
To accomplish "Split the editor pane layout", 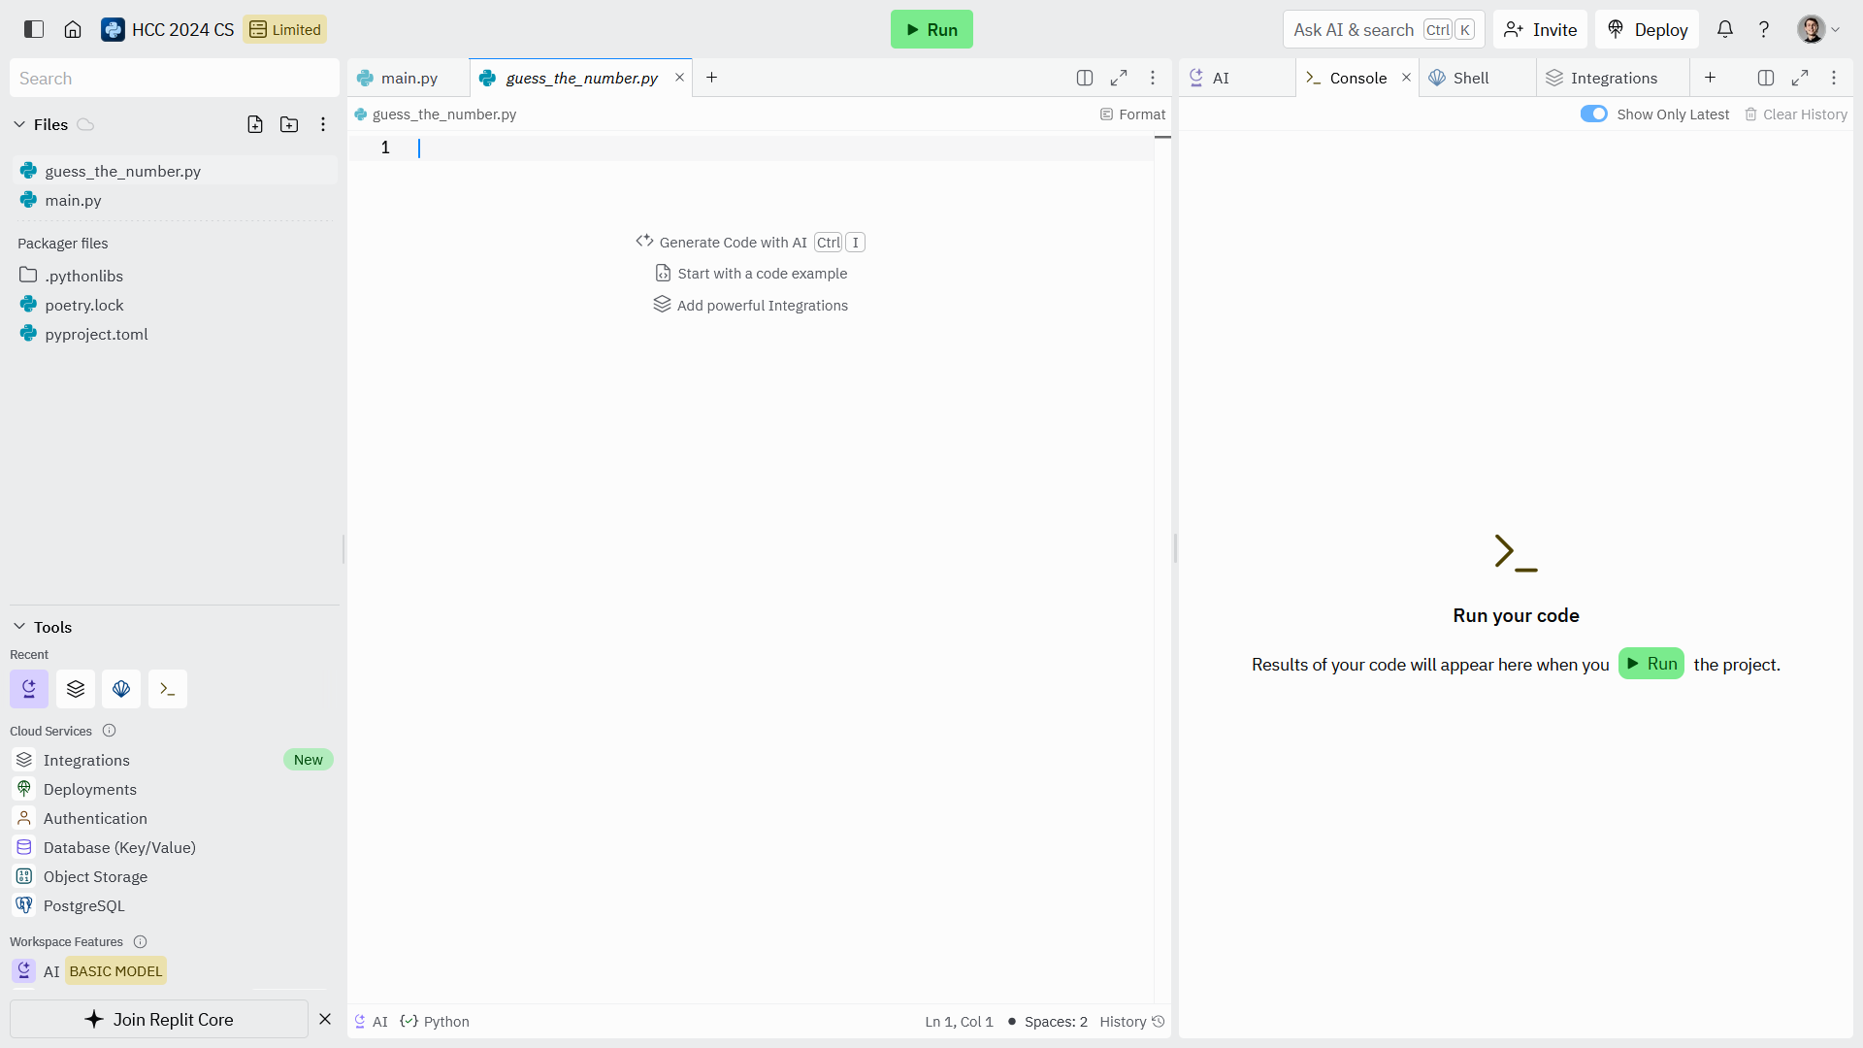I will 1085,78.
